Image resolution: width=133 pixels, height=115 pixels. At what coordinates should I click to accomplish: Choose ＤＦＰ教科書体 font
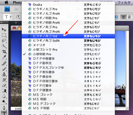(x=68, y=72)
